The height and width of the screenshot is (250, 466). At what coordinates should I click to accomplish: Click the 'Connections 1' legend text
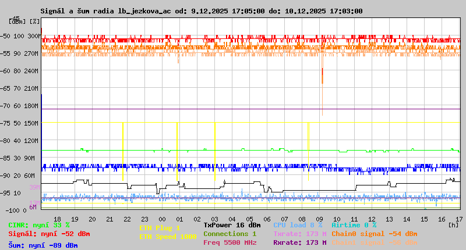coord(230,234)
